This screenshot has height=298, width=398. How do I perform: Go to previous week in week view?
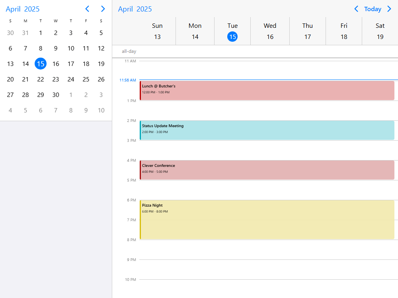click(x=356, y=9)
